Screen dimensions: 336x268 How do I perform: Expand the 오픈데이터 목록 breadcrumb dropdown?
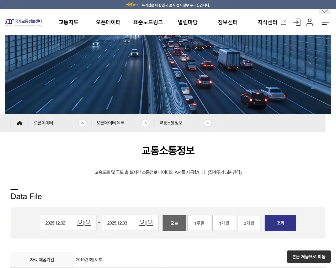coord(145,123)
